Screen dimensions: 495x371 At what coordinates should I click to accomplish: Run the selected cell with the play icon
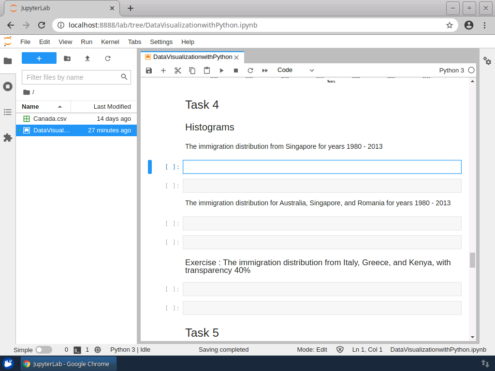pyautogui.click(x=221, y=71)
